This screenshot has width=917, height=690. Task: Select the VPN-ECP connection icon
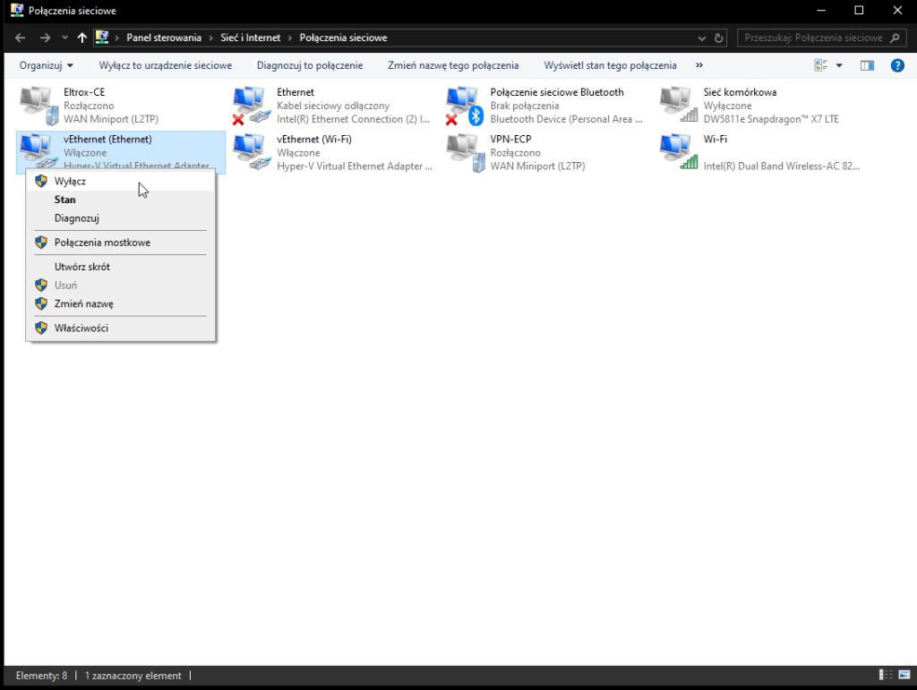point(464,152)
